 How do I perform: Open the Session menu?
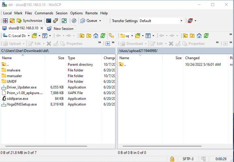click(x=62, y=13)
